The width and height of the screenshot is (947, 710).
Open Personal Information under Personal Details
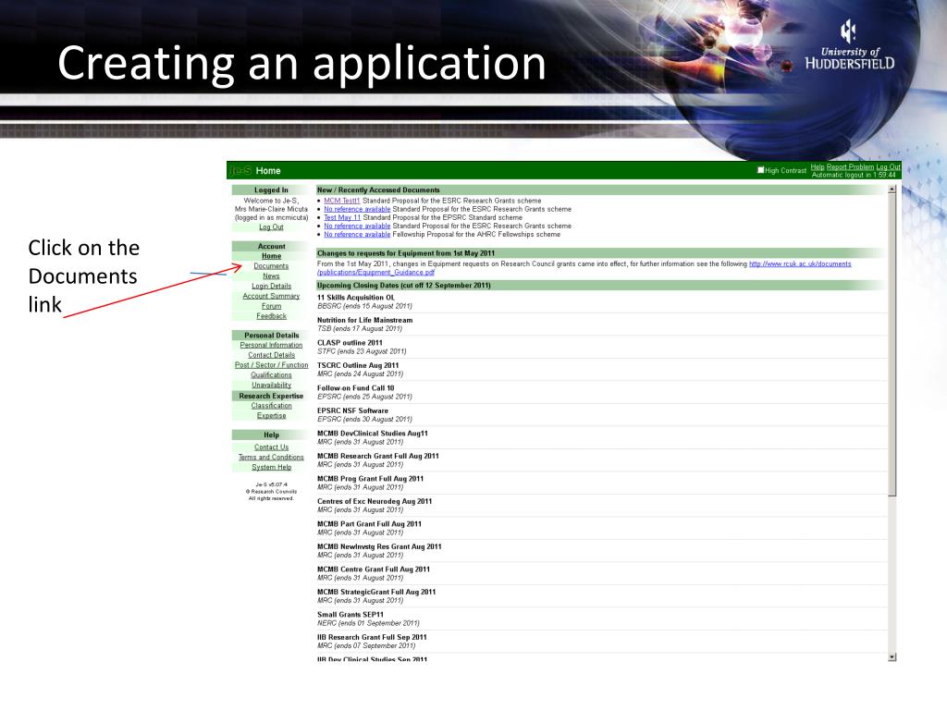(x=271, y=346)
